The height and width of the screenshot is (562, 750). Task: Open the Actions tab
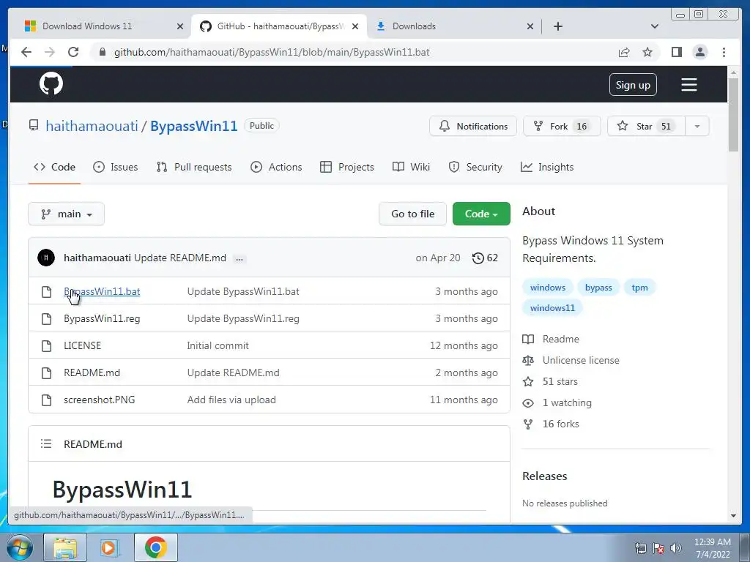[x=276, y=168]
